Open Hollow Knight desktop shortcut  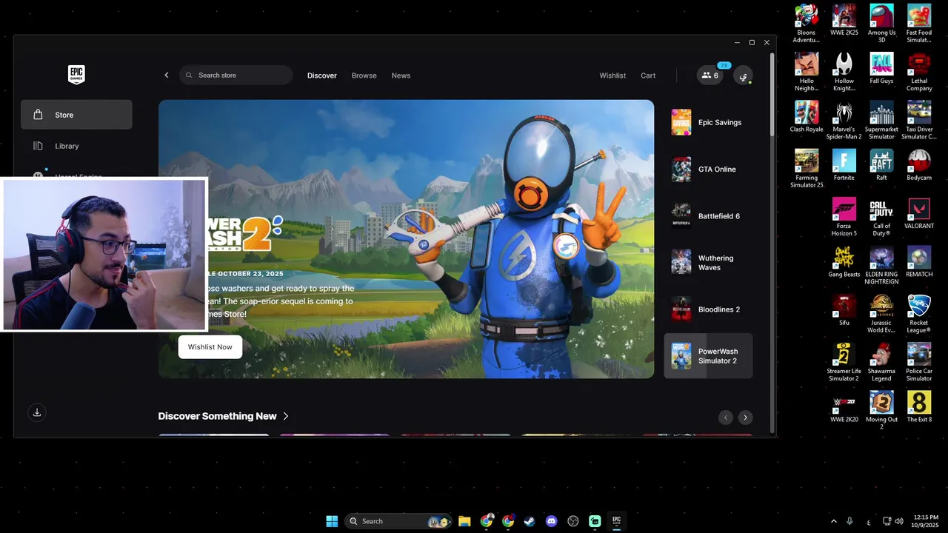click(x=844, y=72)
